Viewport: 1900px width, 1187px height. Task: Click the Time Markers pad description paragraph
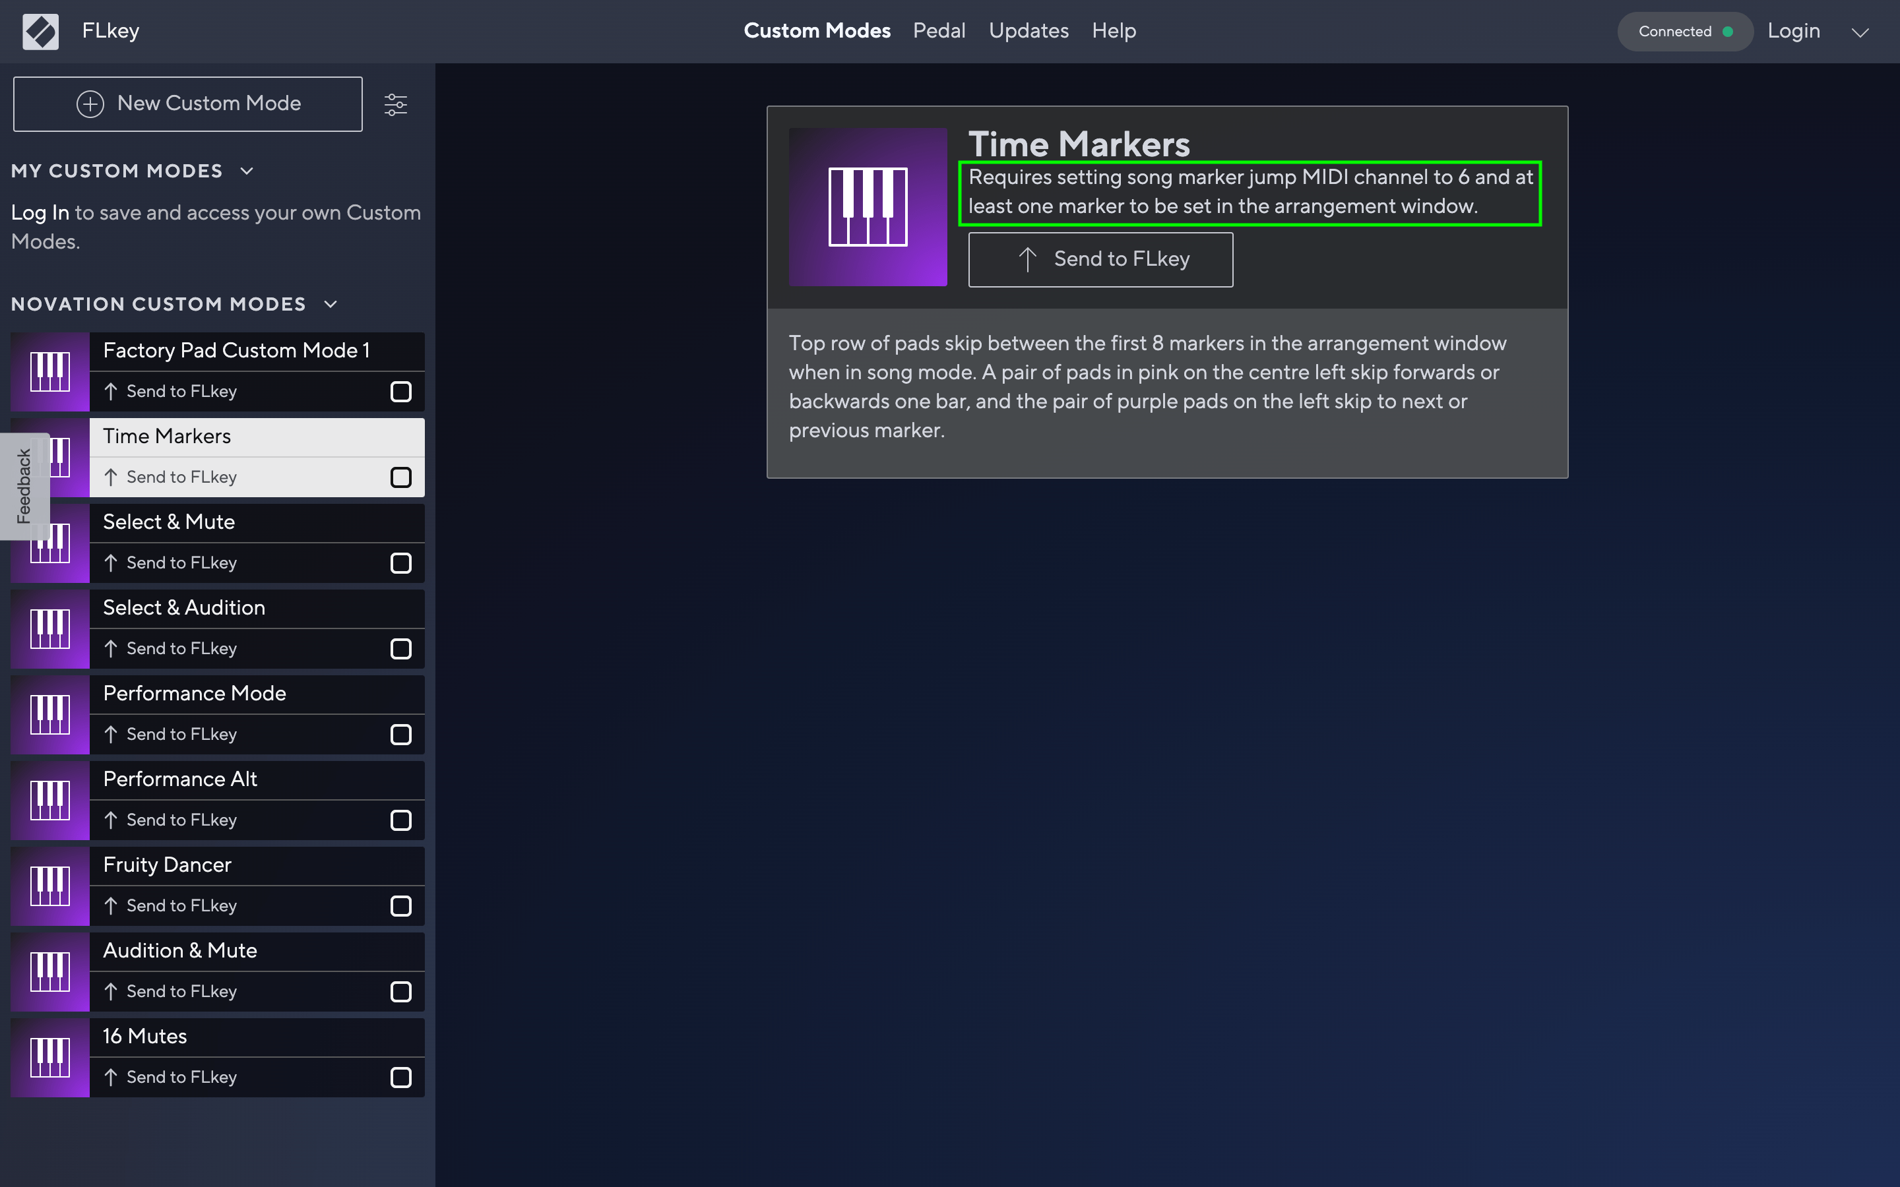(1147, 387)
